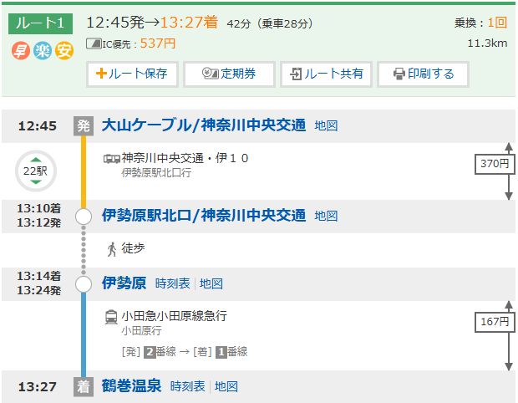Print the route with 印刷する
The height and width of the screenshot is (403, 518).
[423, 74]
